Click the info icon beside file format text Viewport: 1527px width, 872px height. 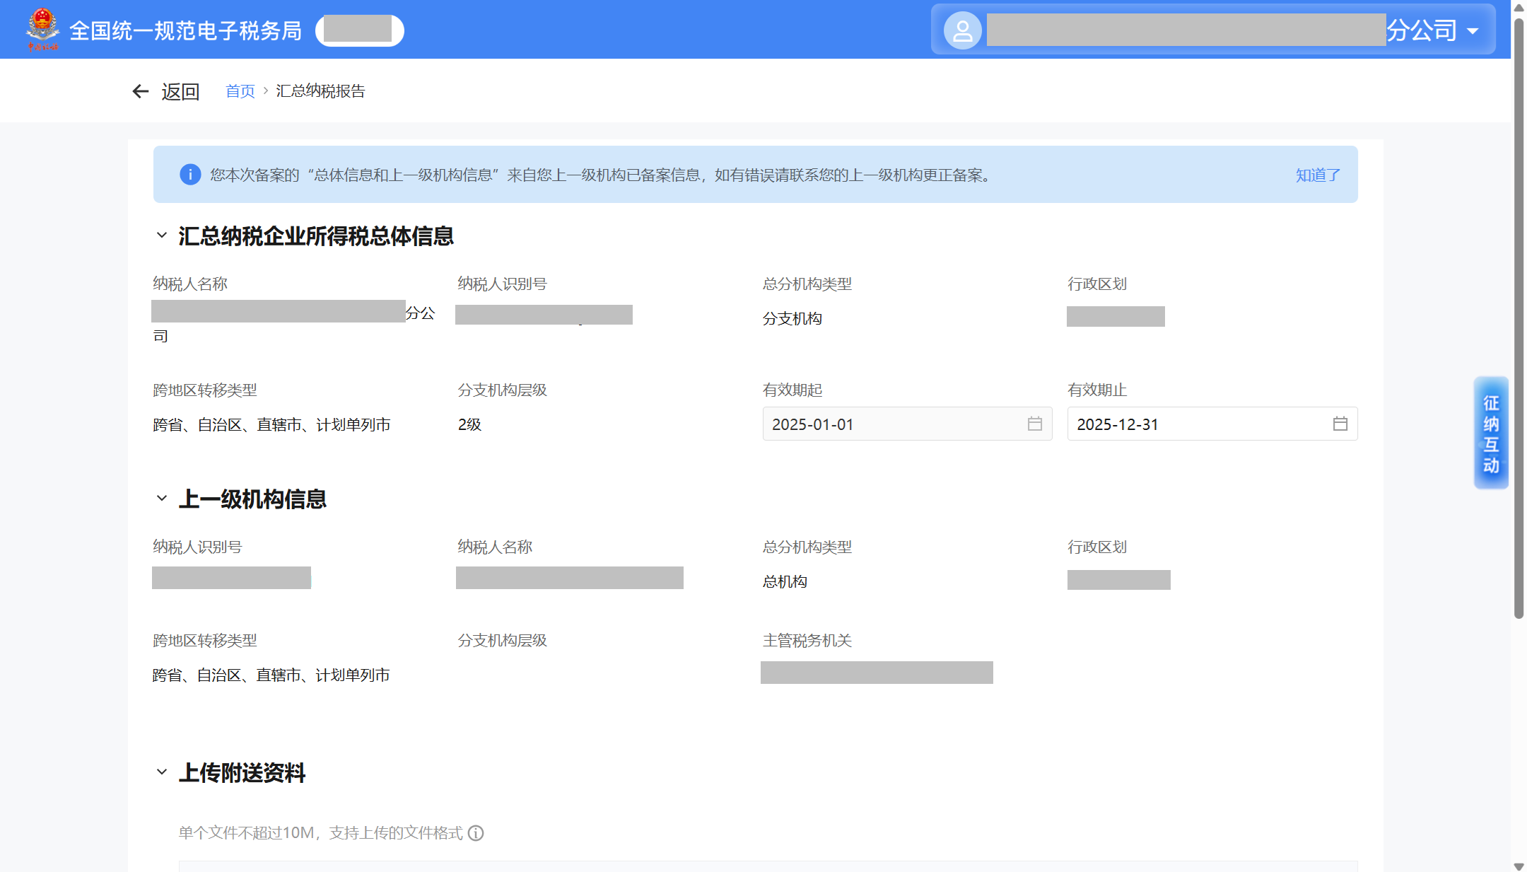476,833
